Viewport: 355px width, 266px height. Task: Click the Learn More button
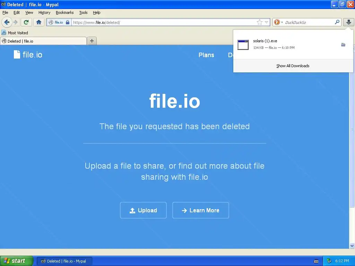pos(201,210)
